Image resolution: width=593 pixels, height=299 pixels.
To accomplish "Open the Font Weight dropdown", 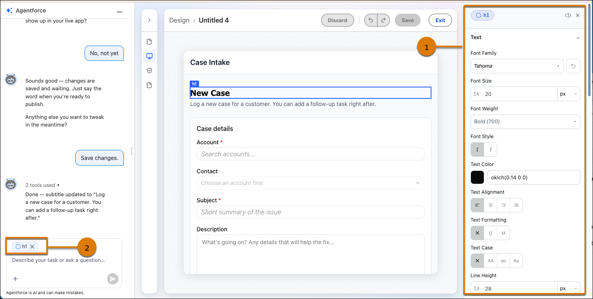I will (x=525, y=122).
